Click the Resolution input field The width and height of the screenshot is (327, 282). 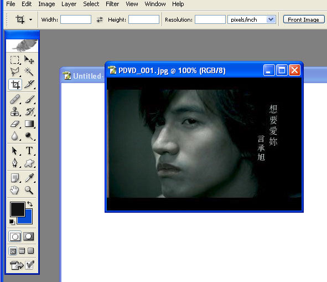[x=210, y=19]
